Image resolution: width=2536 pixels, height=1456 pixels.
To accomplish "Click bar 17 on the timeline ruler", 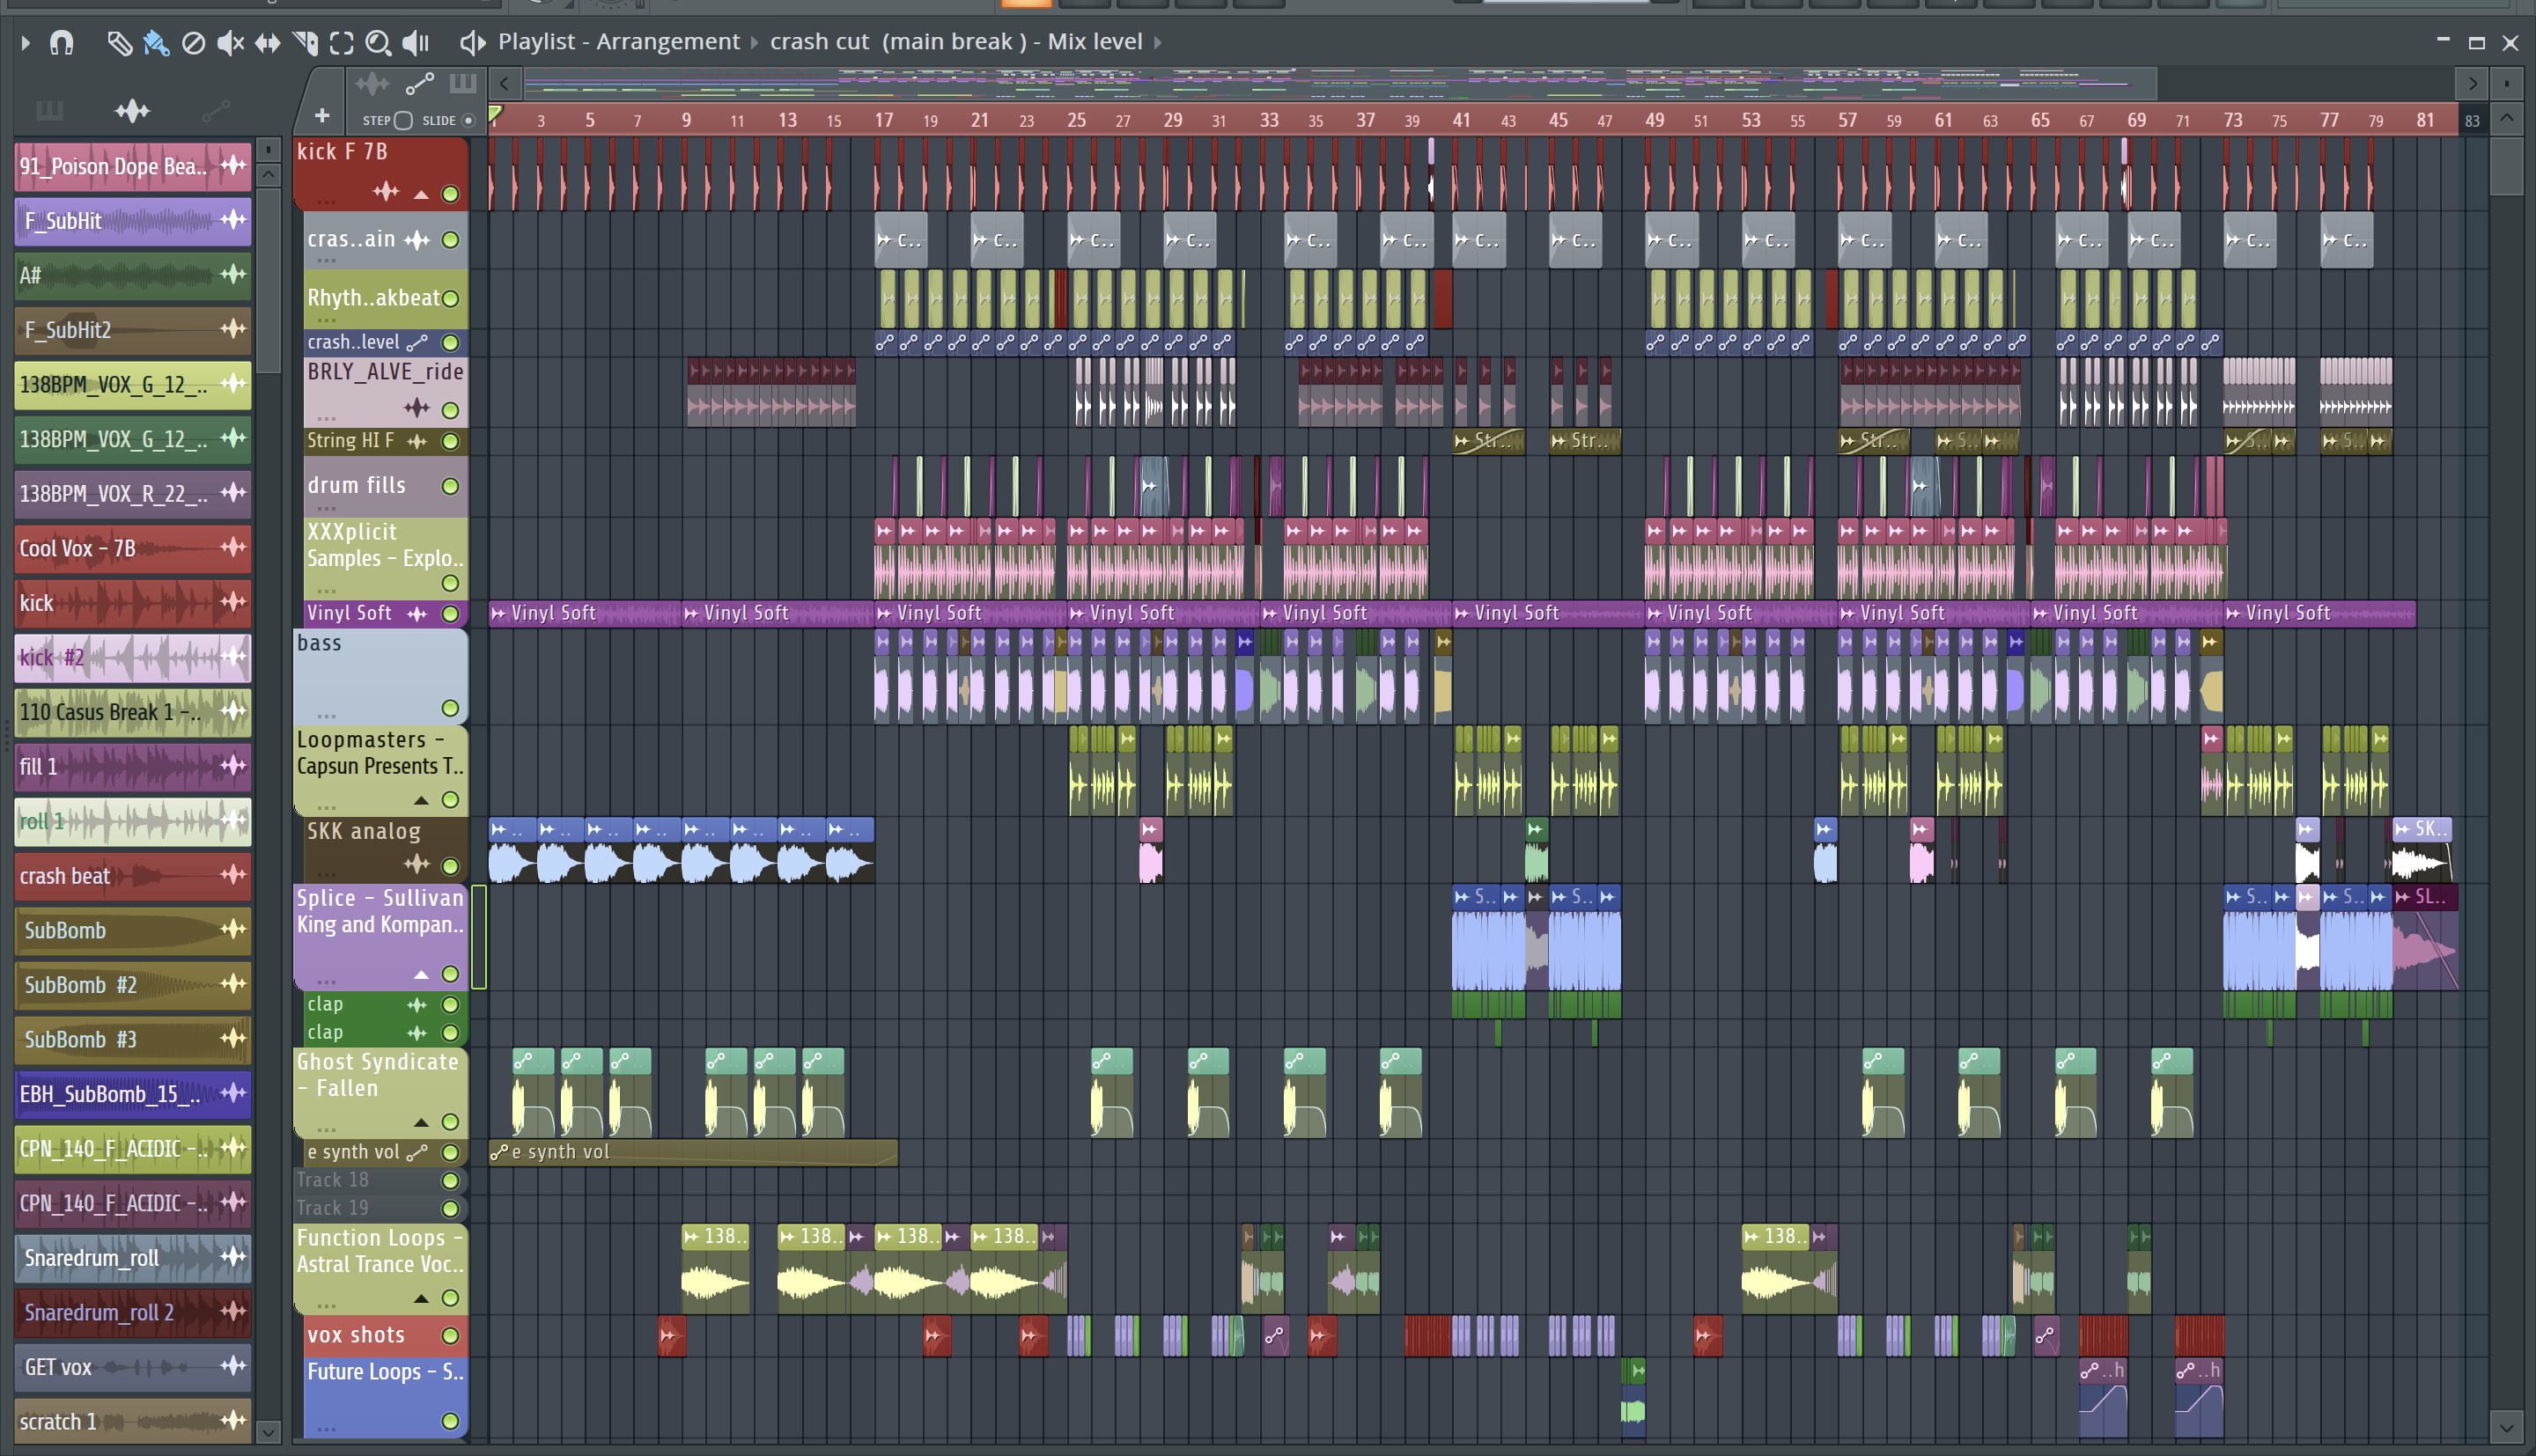I will coord(883,120).
